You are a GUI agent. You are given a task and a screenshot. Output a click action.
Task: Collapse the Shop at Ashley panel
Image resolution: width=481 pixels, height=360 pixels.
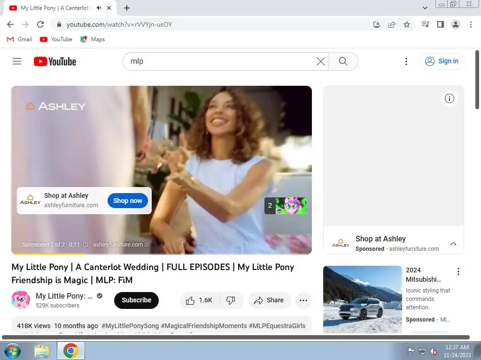pyautogui.click(x=453, y=244)
